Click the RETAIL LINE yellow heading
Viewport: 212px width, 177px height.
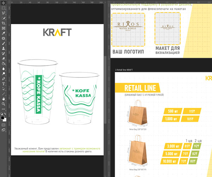[138, 88]
